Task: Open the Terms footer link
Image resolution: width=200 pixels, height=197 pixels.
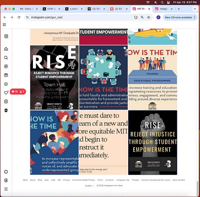Action: click(x=100, y=180)
